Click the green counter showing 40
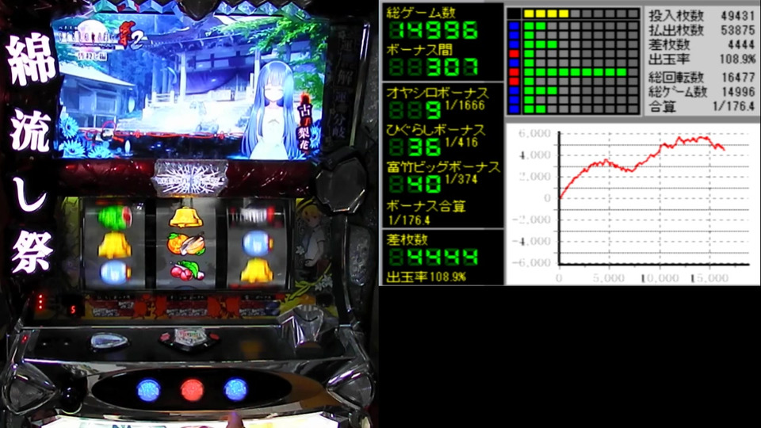 click(415, 183)
